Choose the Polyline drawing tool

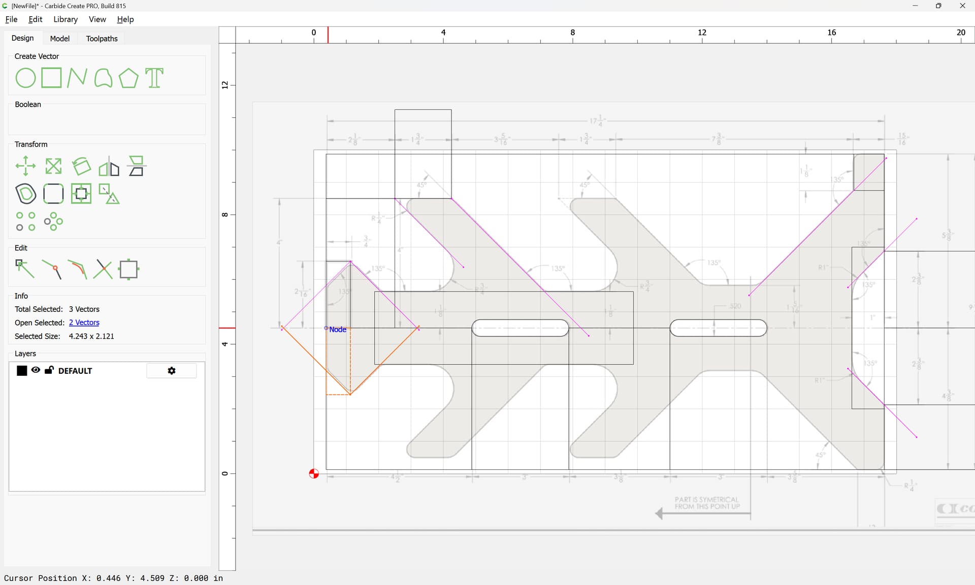point(77,78)
